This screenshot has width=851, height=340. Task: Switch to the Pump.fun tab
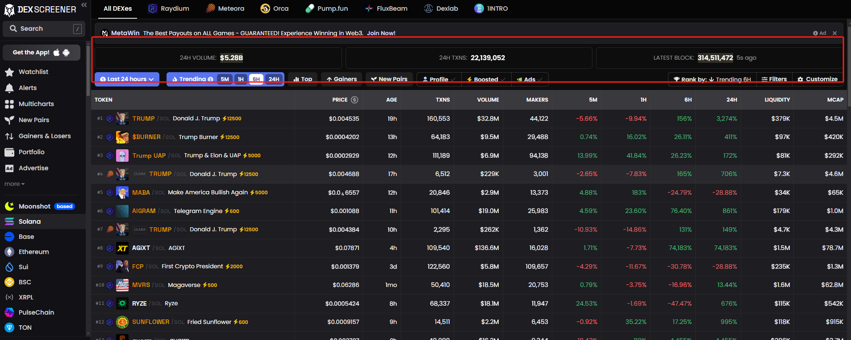[326, 8]
